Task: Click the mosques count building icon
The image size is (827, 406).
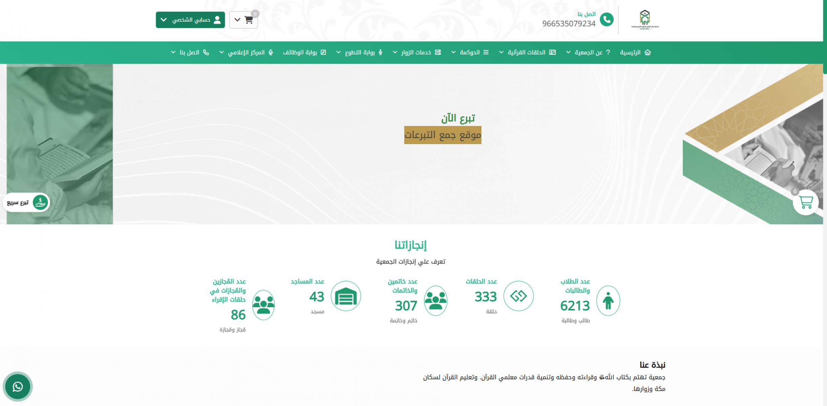Action: pyautogui.click(x=345, y=296)
